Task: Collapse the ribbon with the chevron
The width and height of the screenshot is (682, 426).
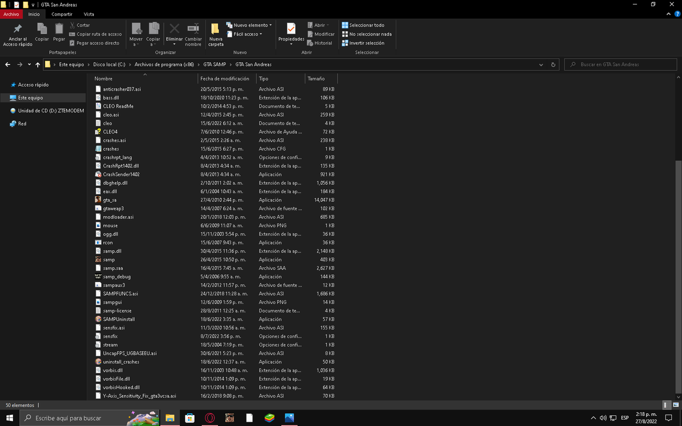Action: coord(670,14)
